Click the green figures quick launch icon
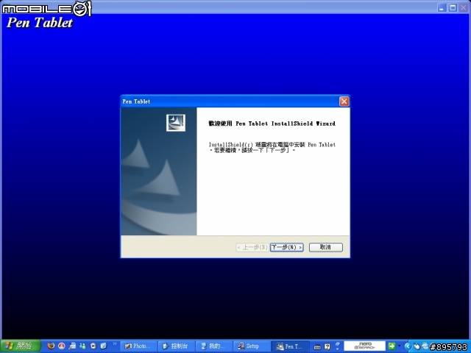 click(x=82, y=346)
